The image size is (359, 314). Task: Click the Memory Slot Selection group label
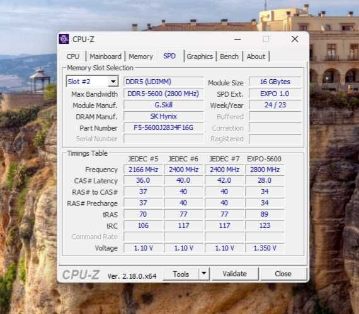[100, 68]
